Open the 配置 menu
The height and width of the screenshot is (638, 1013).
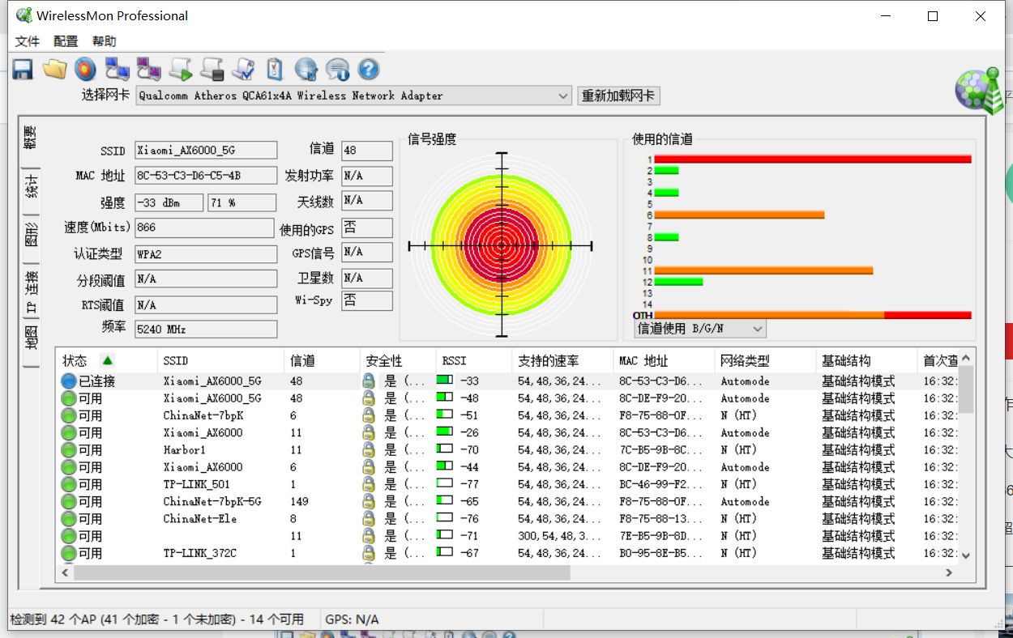(x=66, y=41)
